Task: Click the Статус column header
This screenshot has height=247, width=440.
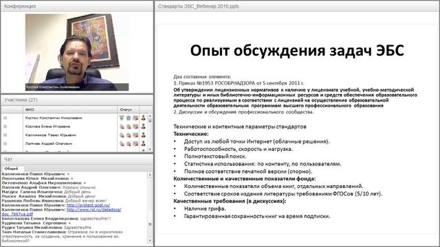Action: tap(129, 110)
